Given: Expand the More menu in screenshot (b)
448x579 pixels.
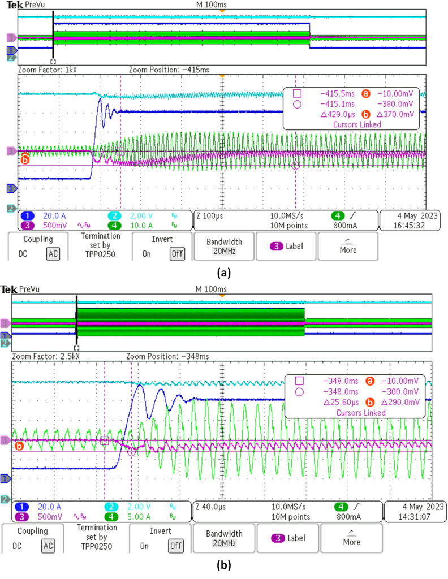Looking at the screenshot, I should click(351, 537).
